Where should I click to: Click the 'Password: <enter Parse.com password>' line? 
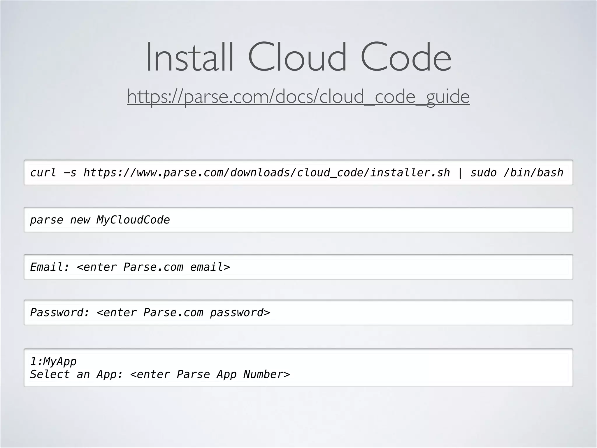150,313
